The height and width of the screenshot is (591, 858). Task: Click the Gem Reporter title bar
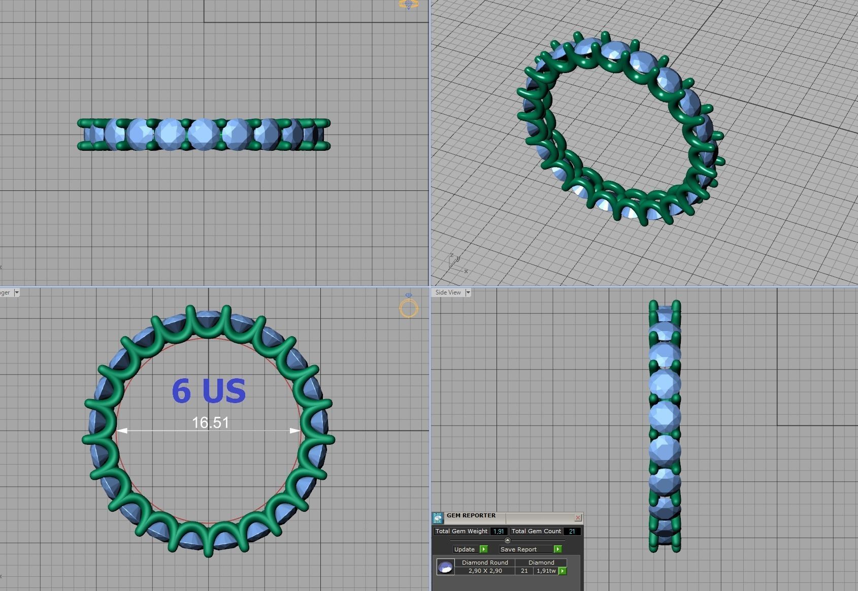[x=508, y=517]
